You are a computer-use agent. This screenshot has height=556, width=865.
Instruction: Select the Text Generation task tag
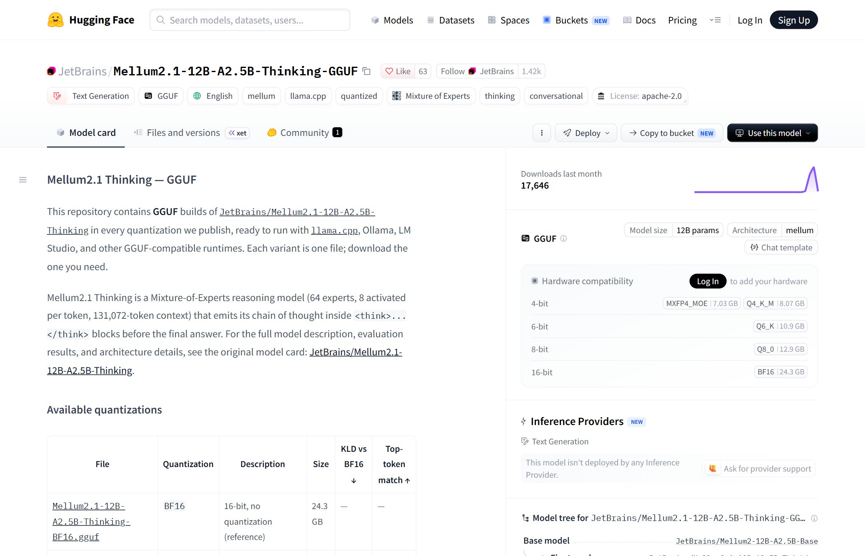(x=91, y=96)
